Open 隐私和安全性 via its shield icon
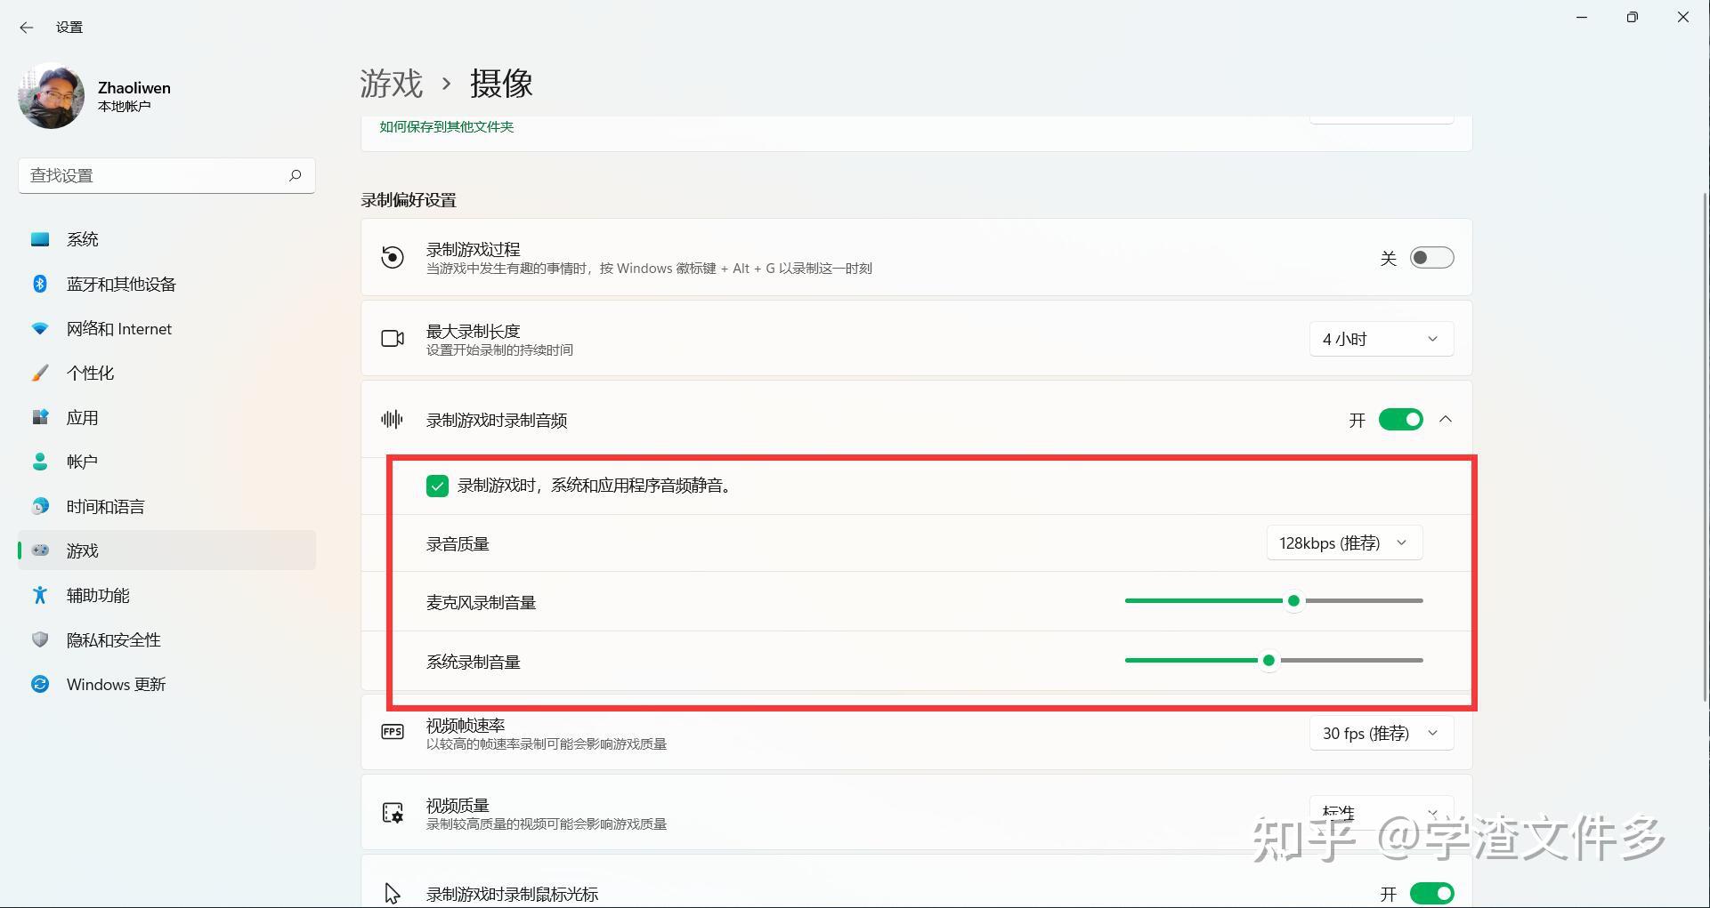 pyautogui.click(x=39, y=639)
